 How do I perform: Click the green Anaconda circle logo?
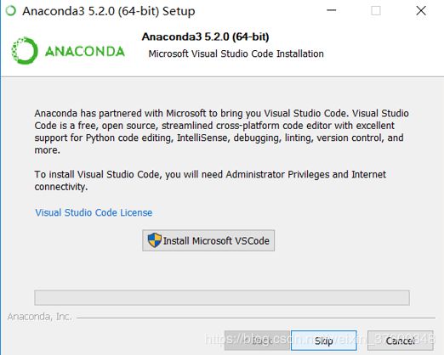(25, 51)
